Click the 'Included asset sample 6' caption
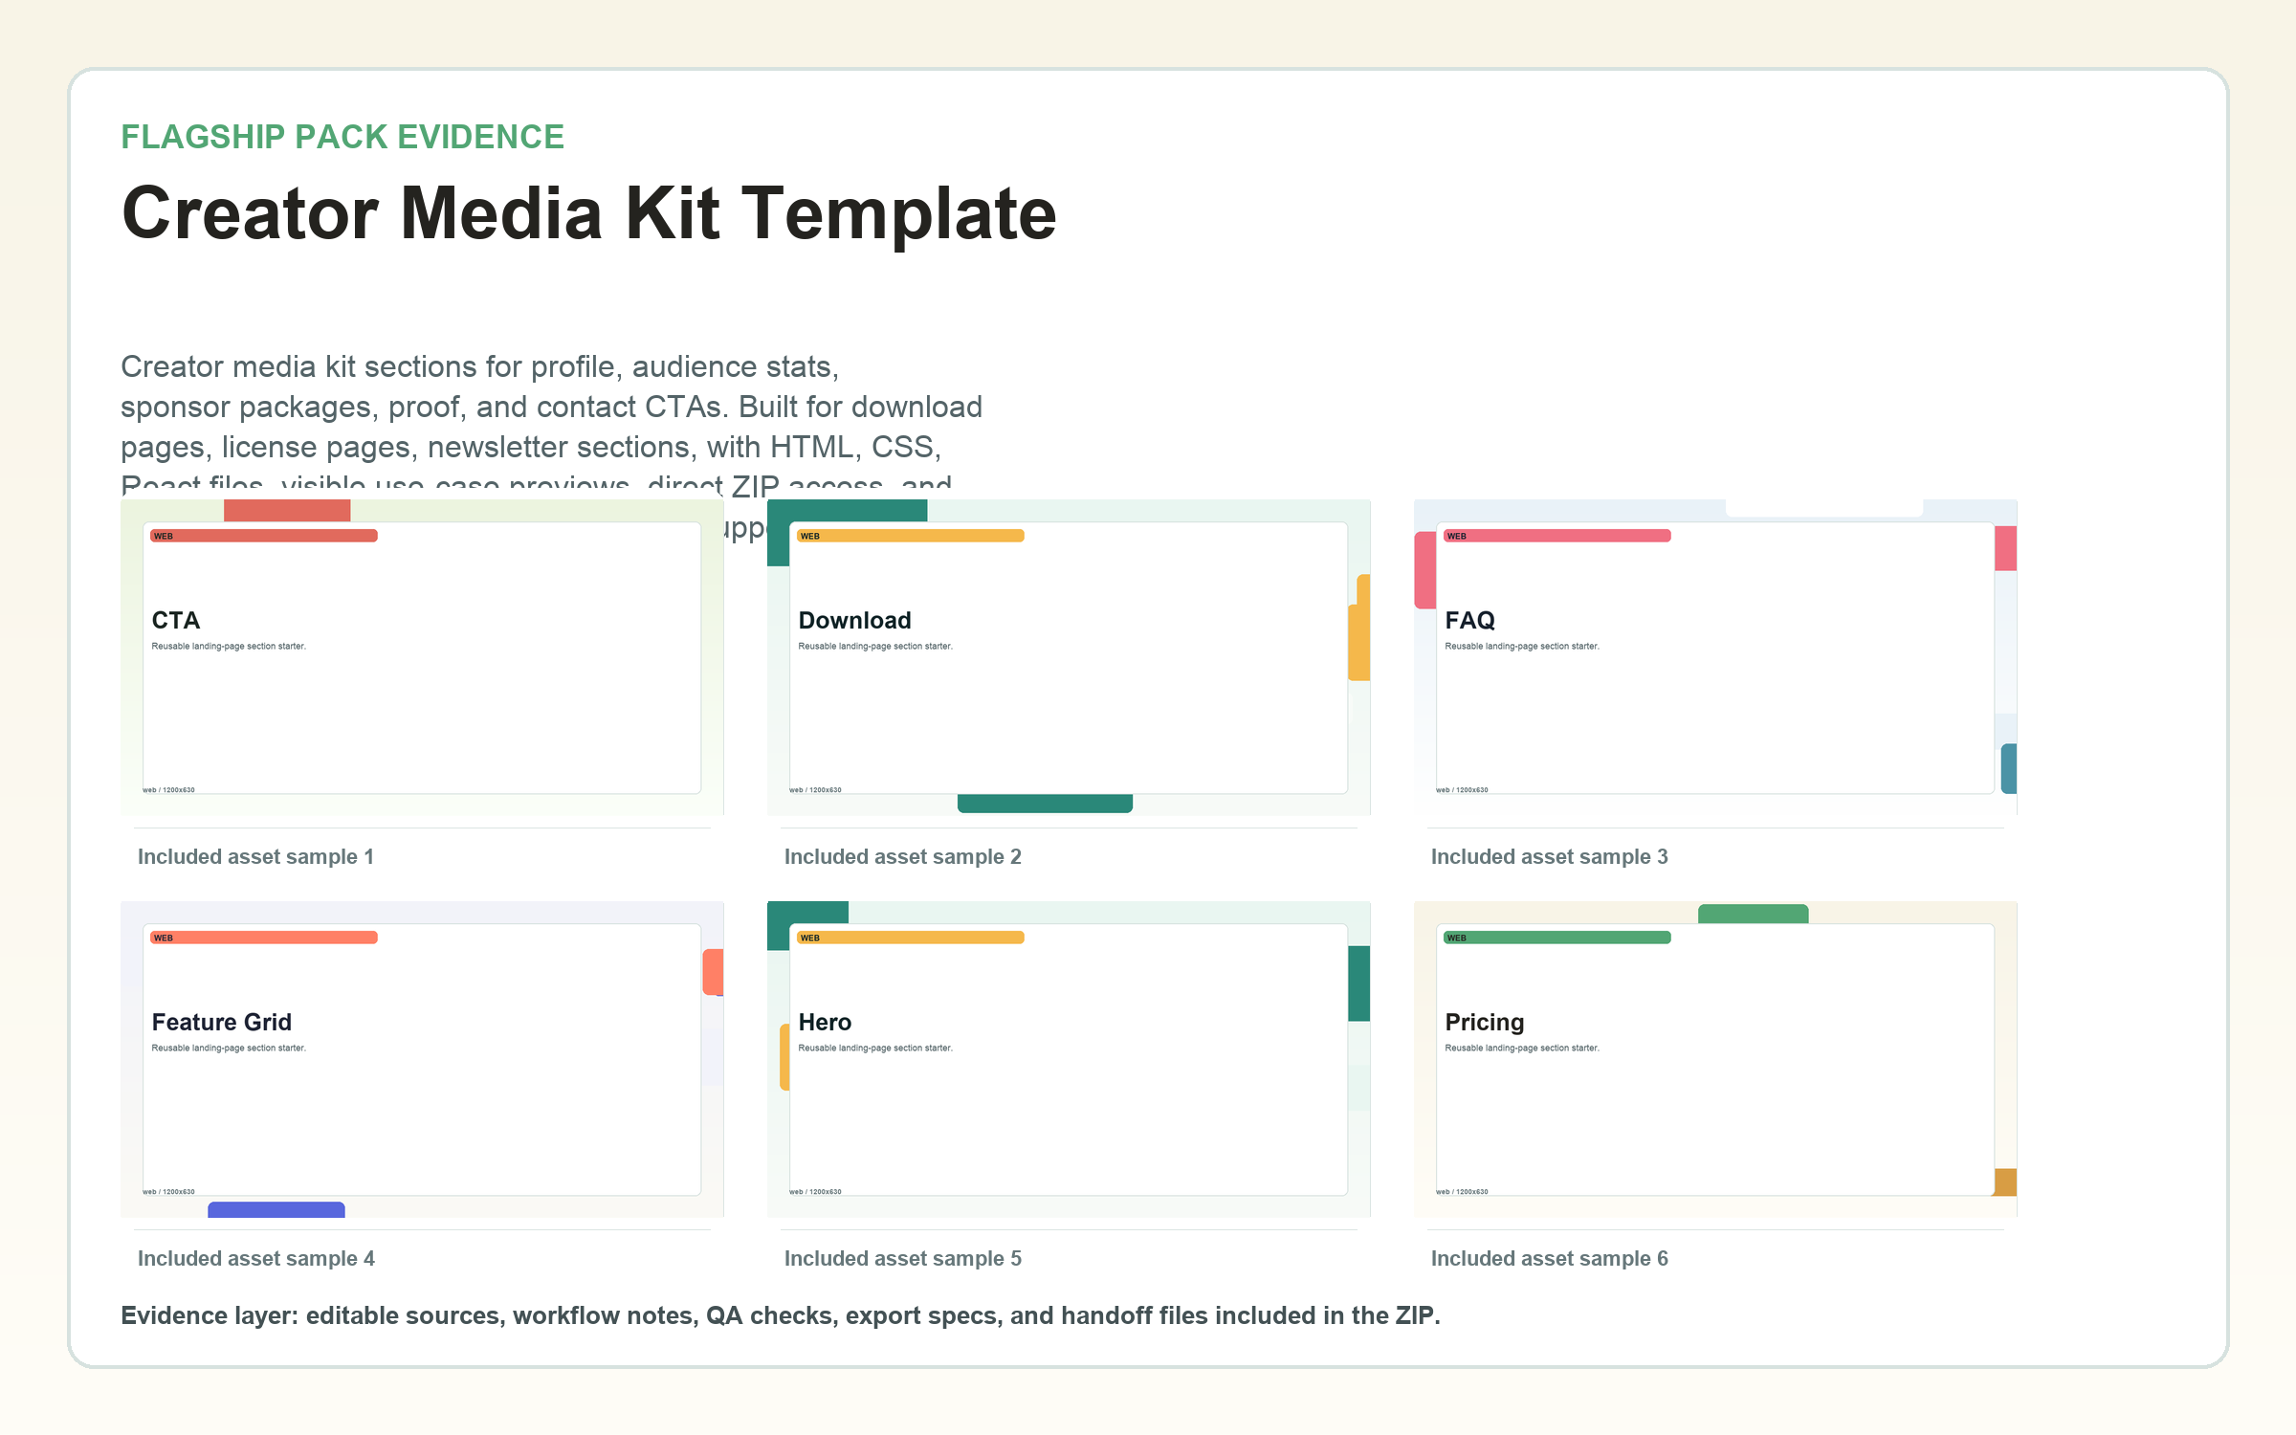This screenshot has height=1435, width=2296. point(1549,1258)
